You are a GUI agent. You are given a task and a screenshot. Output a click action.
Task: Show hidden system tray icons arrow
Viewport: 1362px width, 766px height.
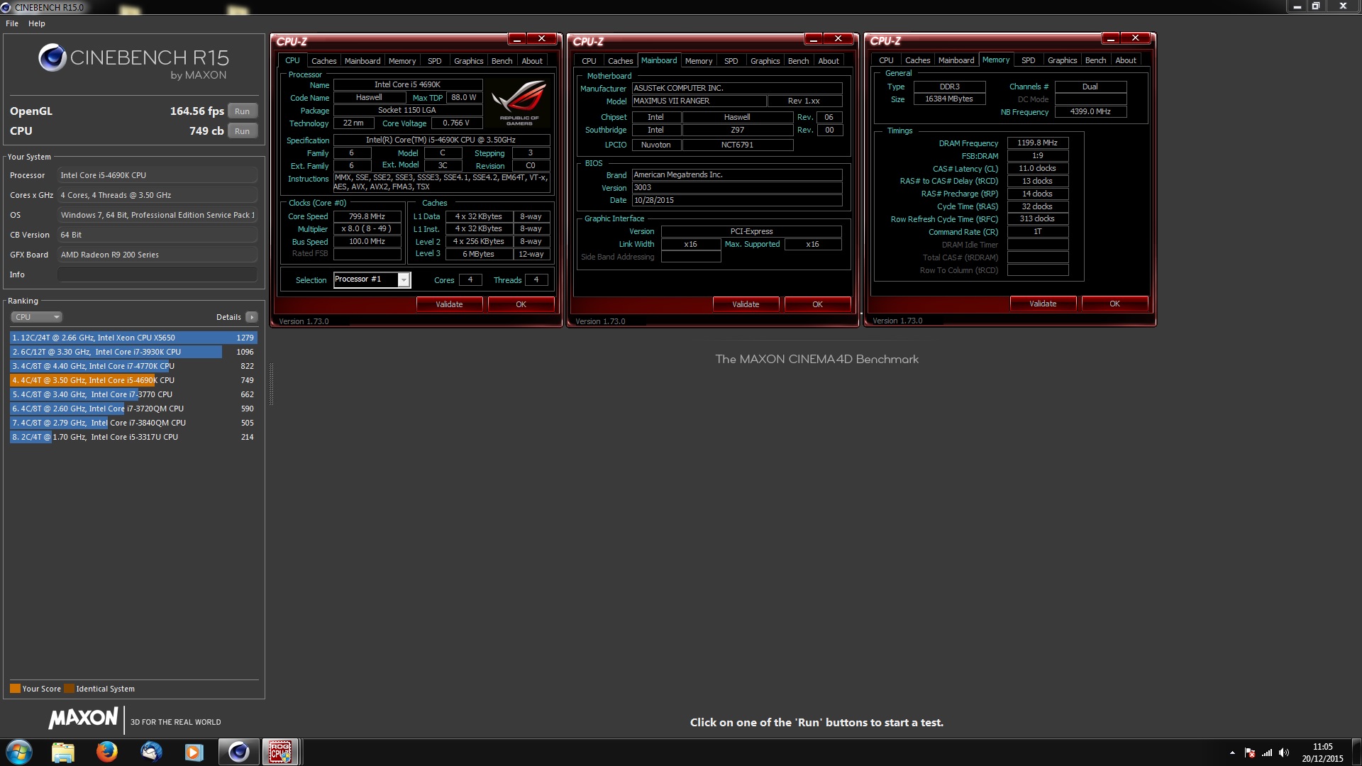pyautogui.click(x=1232, y=753)
